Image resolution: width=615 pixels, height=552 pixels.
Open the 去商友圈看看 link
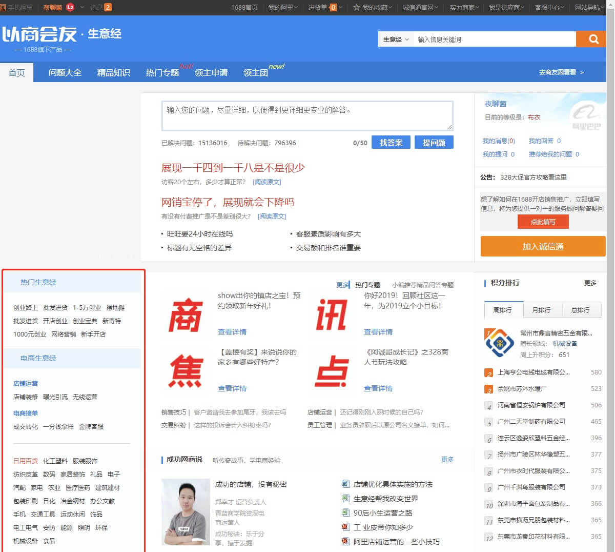point(561,72)
